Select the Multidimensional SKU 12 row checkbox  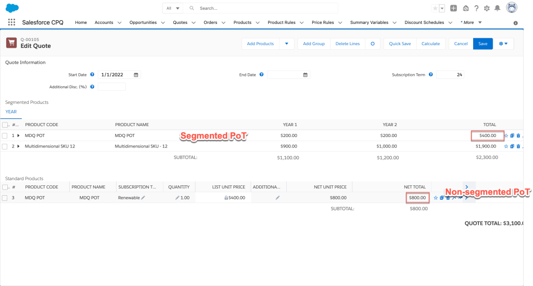tap(5, 146)
